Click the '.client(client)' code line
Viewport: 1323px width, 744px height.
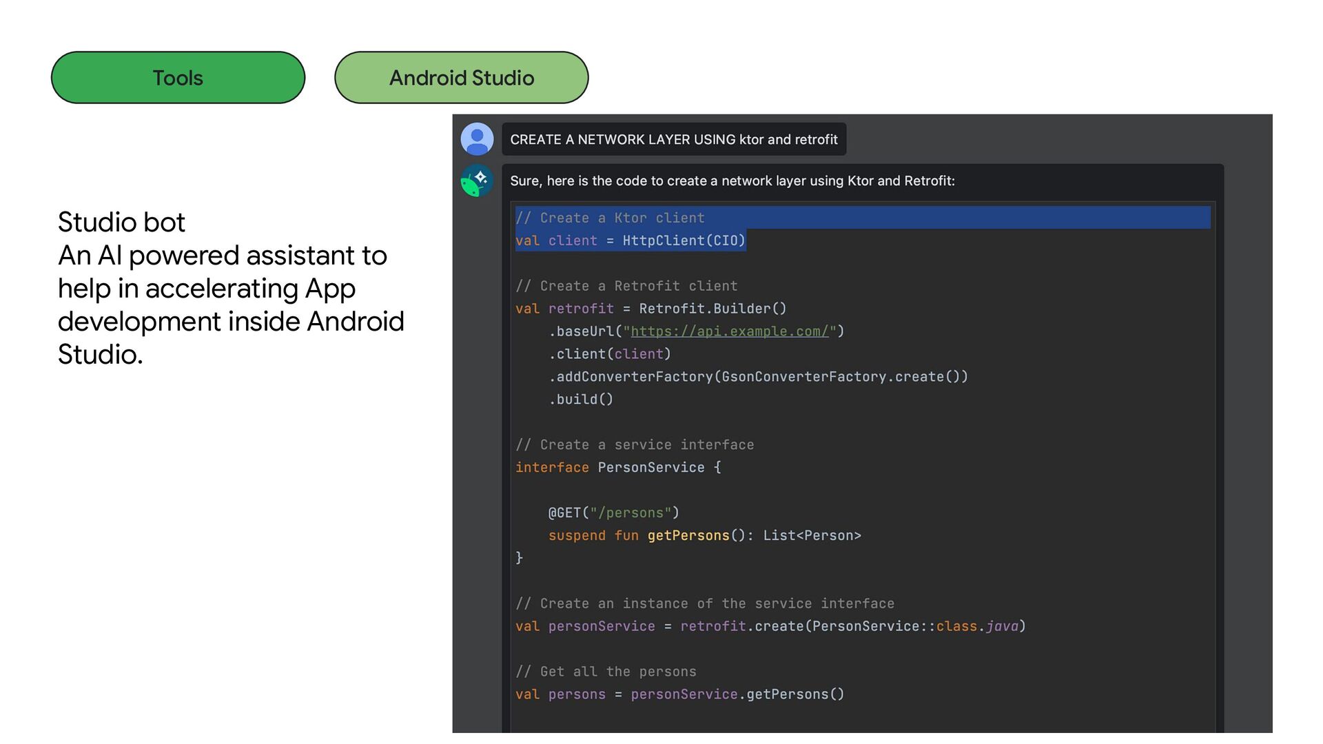(610, 354)
